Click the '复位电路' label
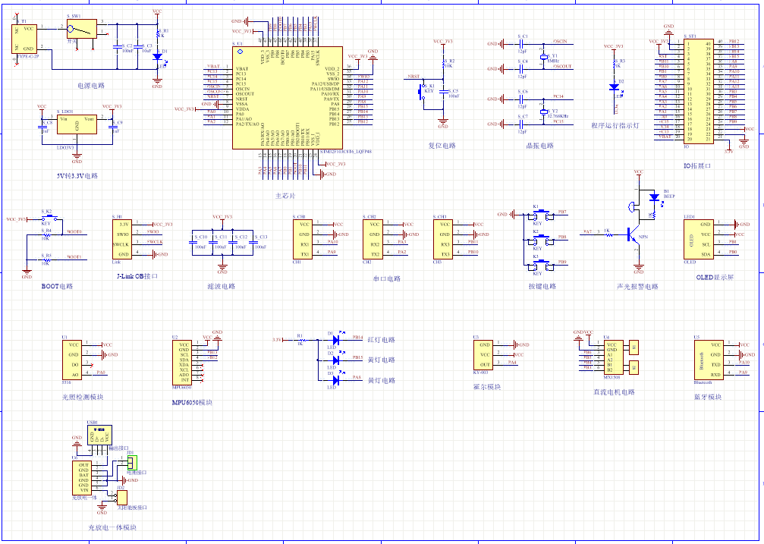The height and width of the screenshot is (544, 764). tap(442, 145)
